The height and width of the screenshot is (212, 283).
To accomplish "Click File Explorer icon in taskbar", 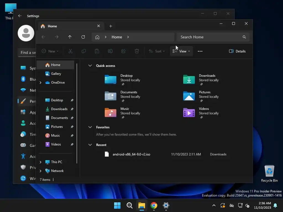I will (142, 205).
